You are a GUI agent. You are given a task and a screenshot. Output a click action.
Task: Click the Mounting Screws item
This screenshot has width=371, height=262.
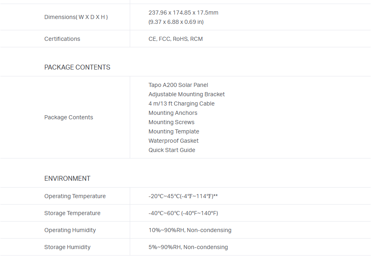point(171,122)
